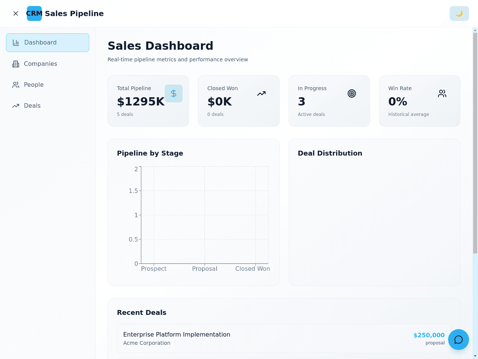Click the target icon in In Progress card
This screenshot has height=359, width=478.
pyautogui.click(x=352, y=93)
